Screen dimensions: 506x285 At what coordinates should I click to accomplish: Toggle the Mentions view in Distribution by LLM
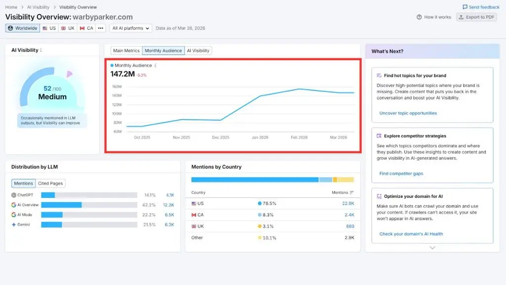coord(23,183)
